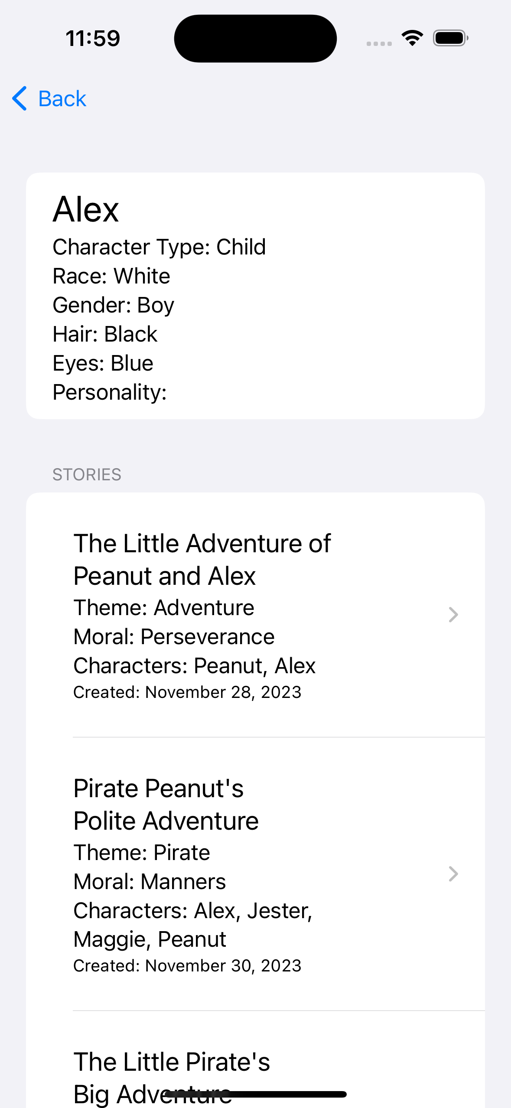Image resolution: width=511 pixels, height=1108 pixels.
Task: Tap the blue back chevron icon
Action: click(x=20, y=98)
